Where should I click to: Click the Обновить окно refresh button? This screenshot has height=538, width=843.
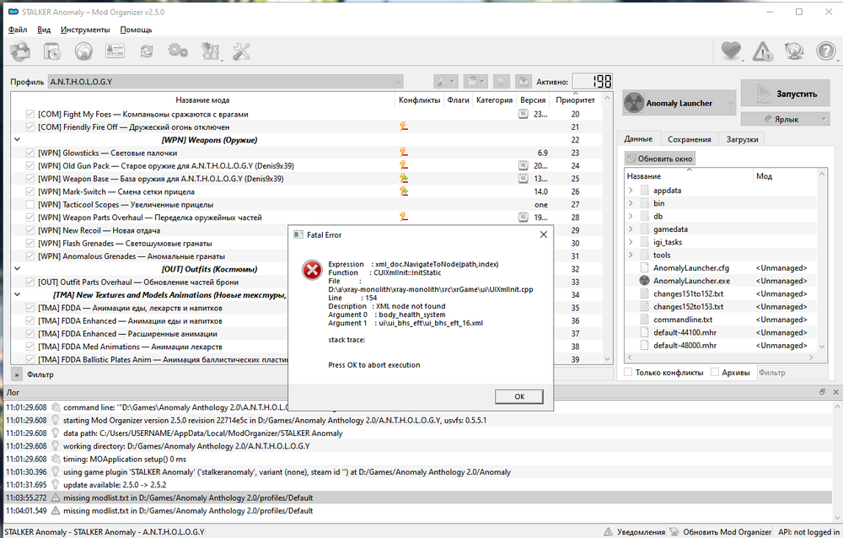click(x=660, y=159)
